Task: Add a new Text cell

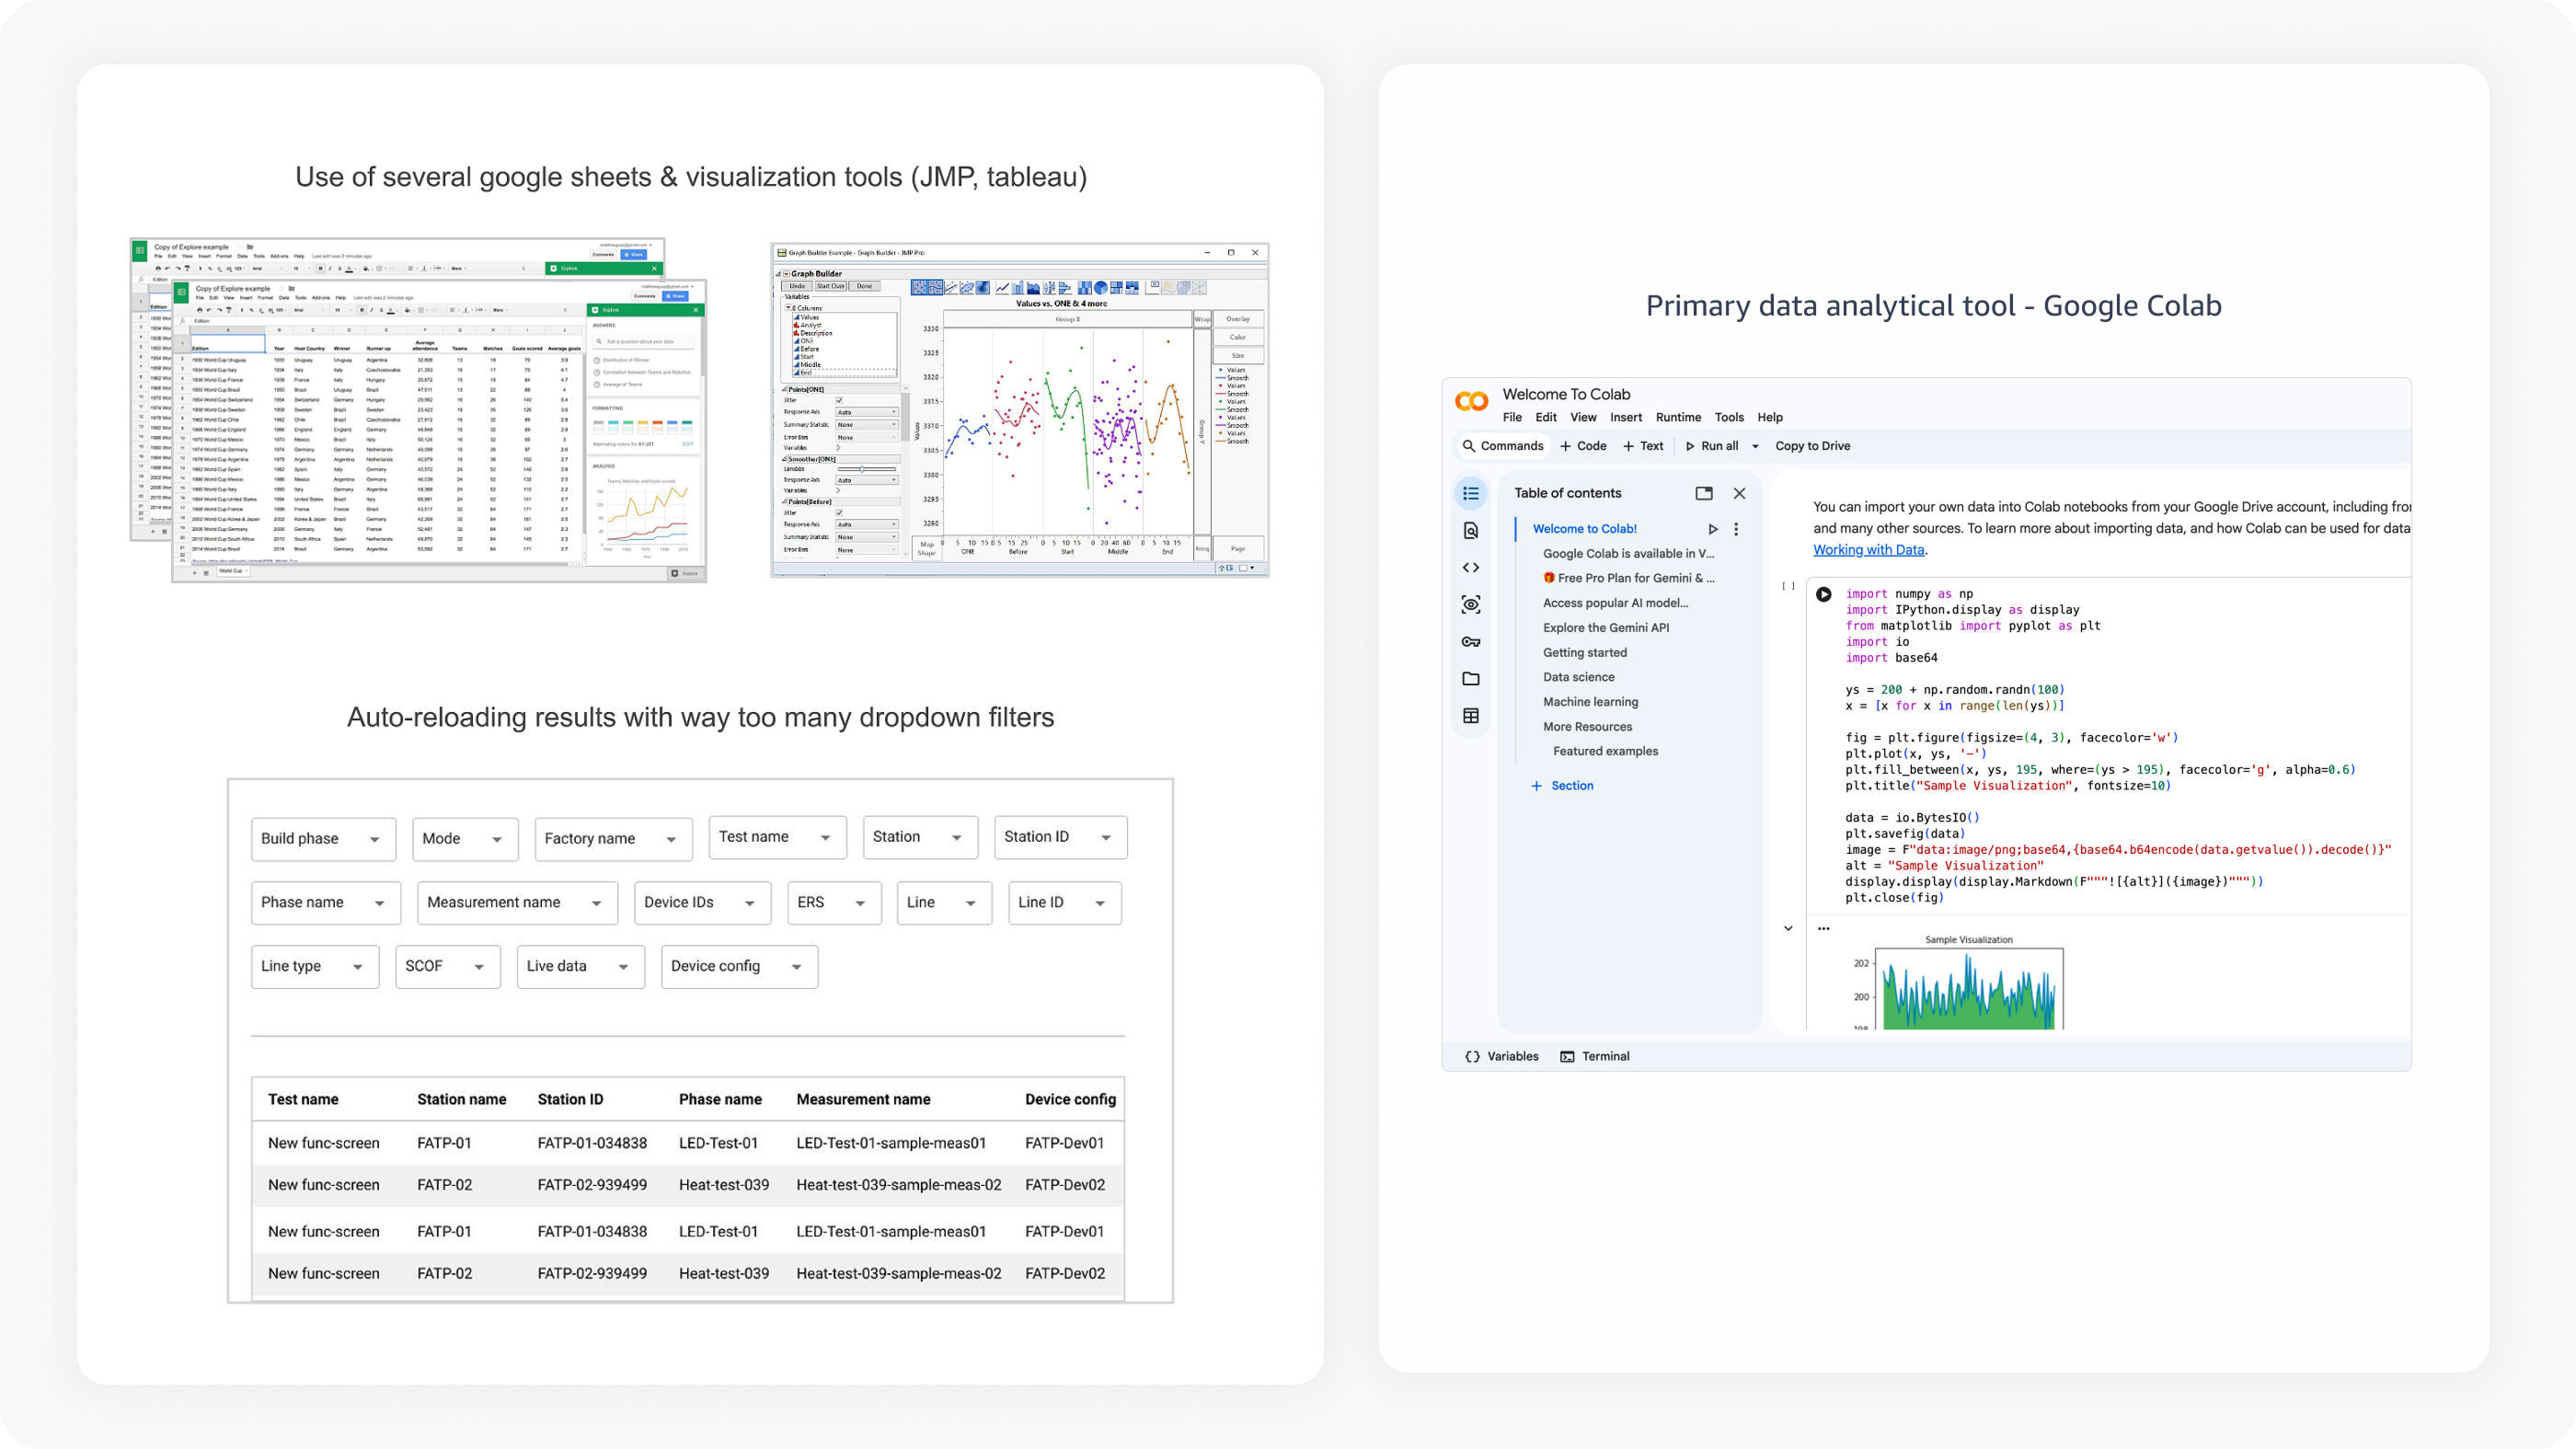Action: click(x=1643, y=446)
